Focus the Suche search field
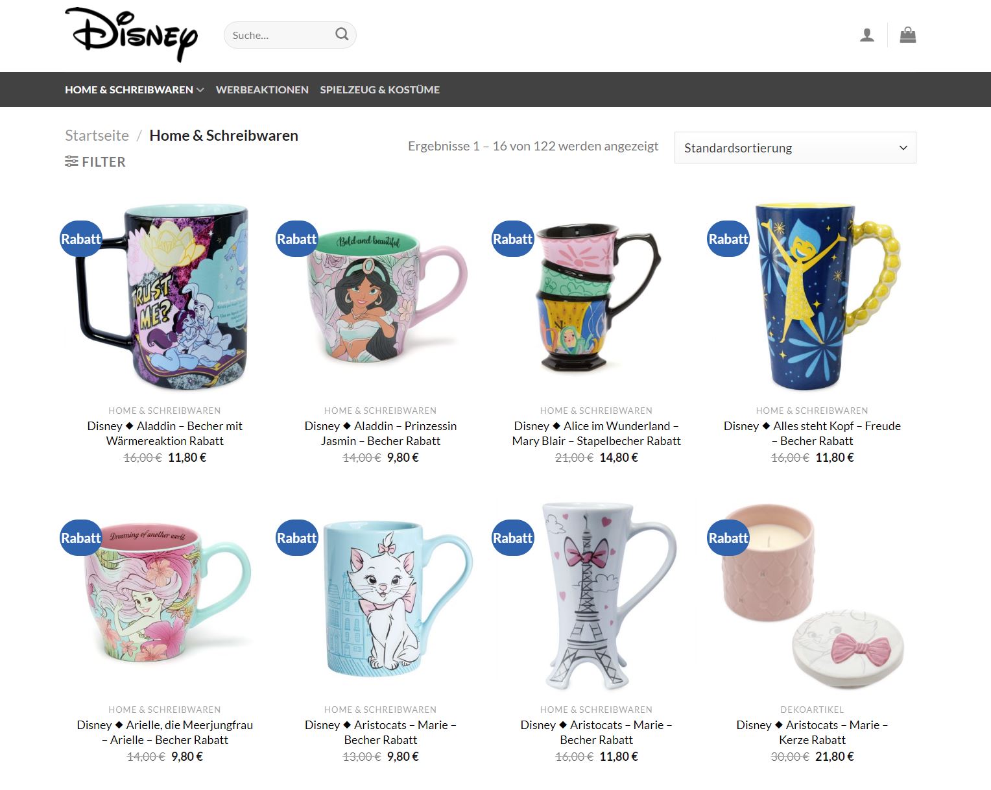This screenshot has width=991, height=790. tap(280, 35)
